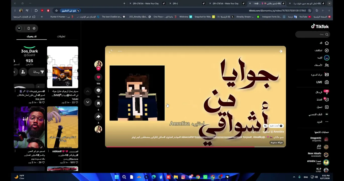Show hidden system tray icons
This screenshot has width=344, height=181.
click(x=294, y=177)
